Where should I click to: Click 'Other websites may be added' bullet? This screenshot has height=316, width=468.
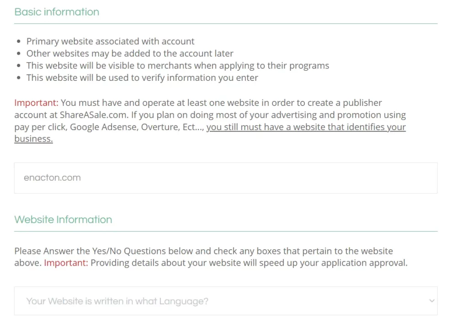coord(130,53)
